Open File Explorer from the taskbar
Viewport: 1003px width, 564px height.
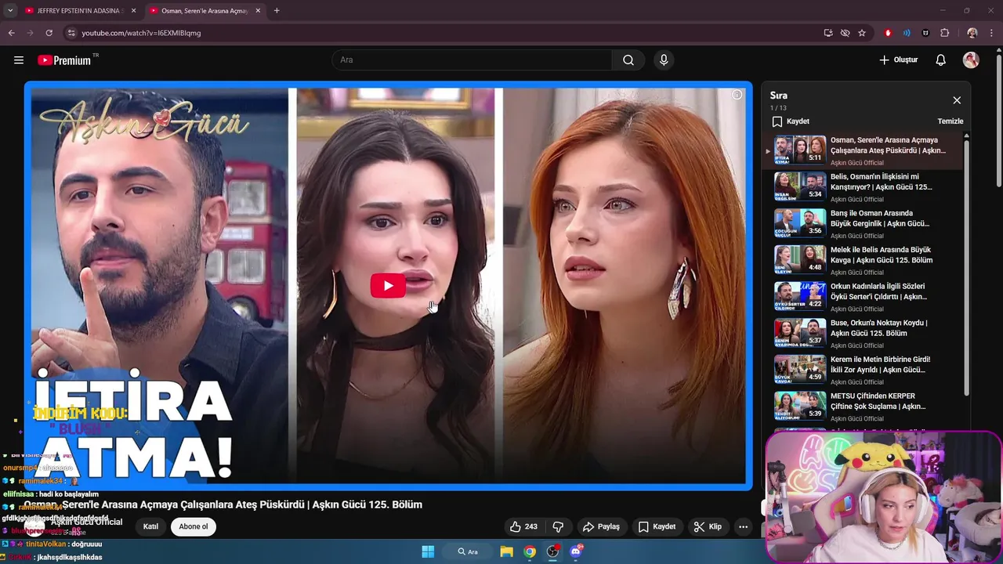506,551
